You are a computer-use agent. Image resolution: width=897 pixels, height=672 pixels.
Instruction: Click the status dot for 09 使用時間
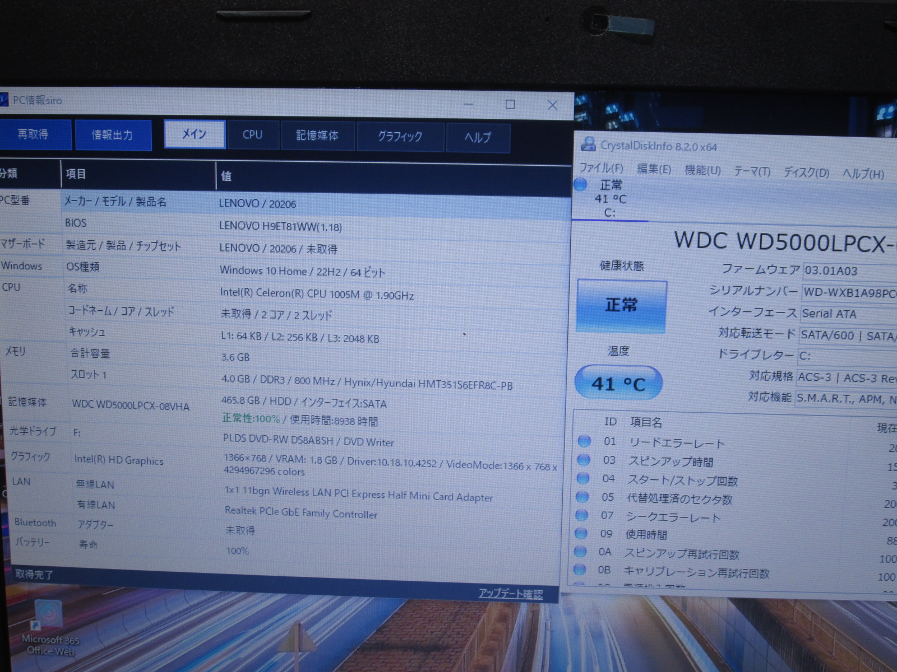pyautogui.click(x=581, y=533)
